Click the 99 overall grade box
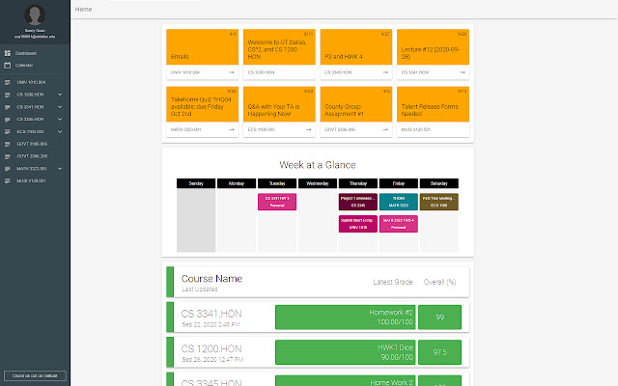 tap(440, 317)
